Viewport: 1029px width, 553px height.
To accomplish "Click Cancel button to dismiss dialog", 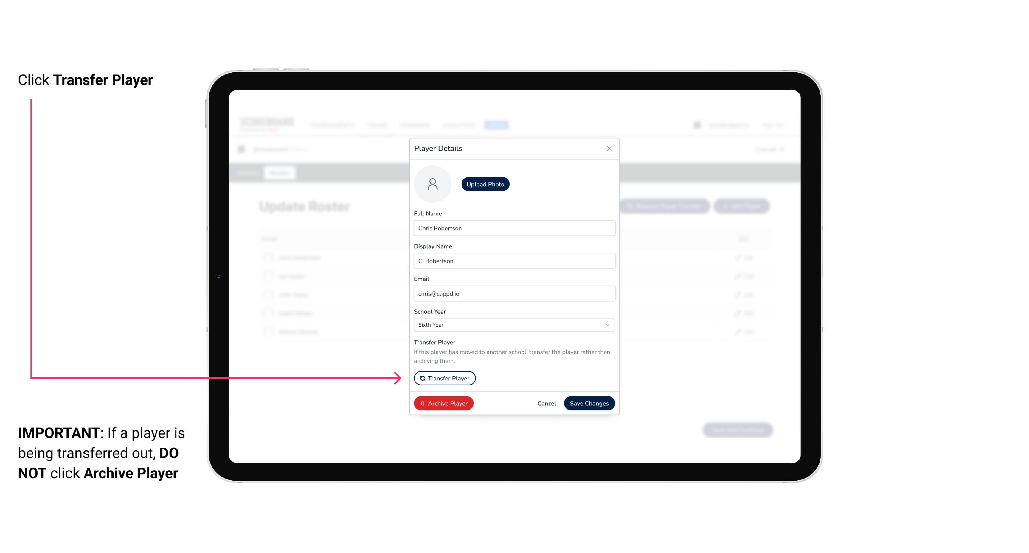I will click(546, 402).
